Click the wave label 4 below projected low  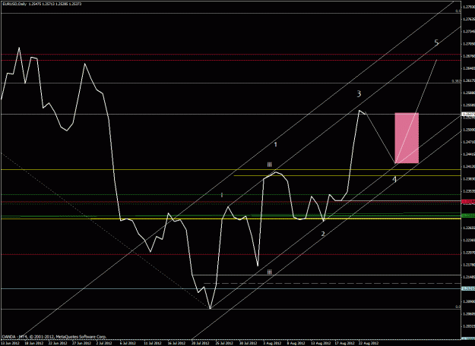pyautogui.click(x=394, y=179)
